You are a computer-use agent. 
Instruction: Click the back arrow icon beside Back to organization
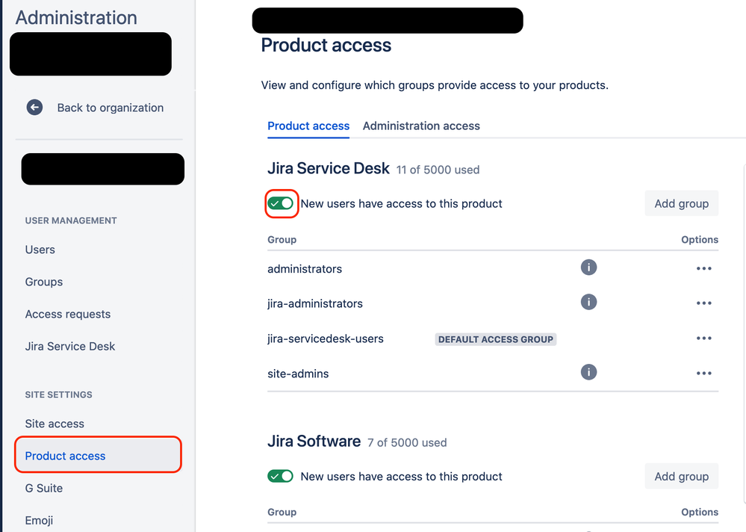pyautogui.click(x=34, y=108)
